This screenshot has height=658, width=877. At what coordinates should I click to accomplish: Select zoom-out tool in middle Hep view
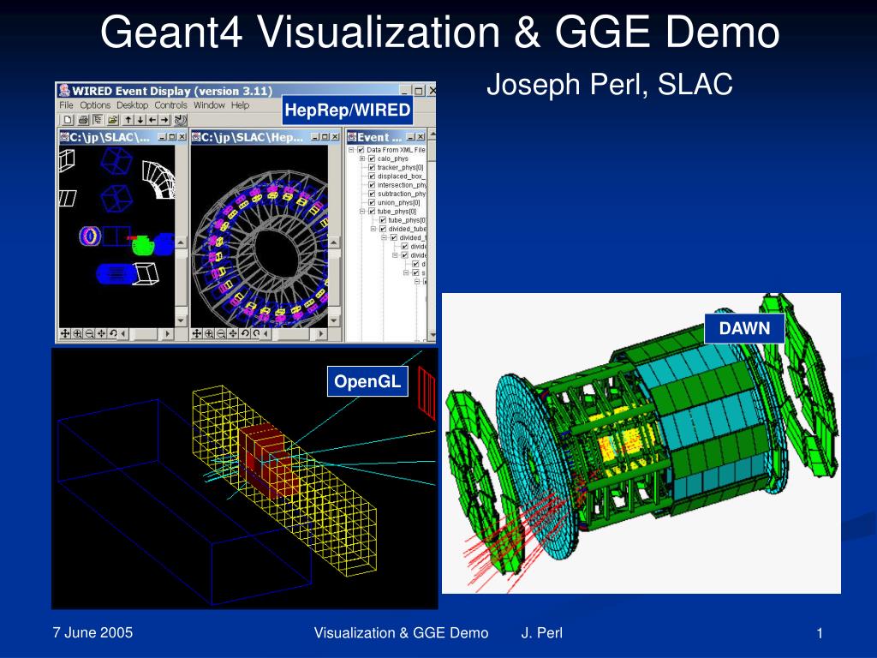(x=221, y=333)
